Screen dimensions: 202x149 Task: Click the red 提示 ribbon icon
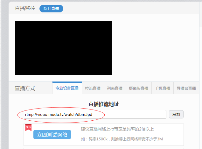point(28,127)
